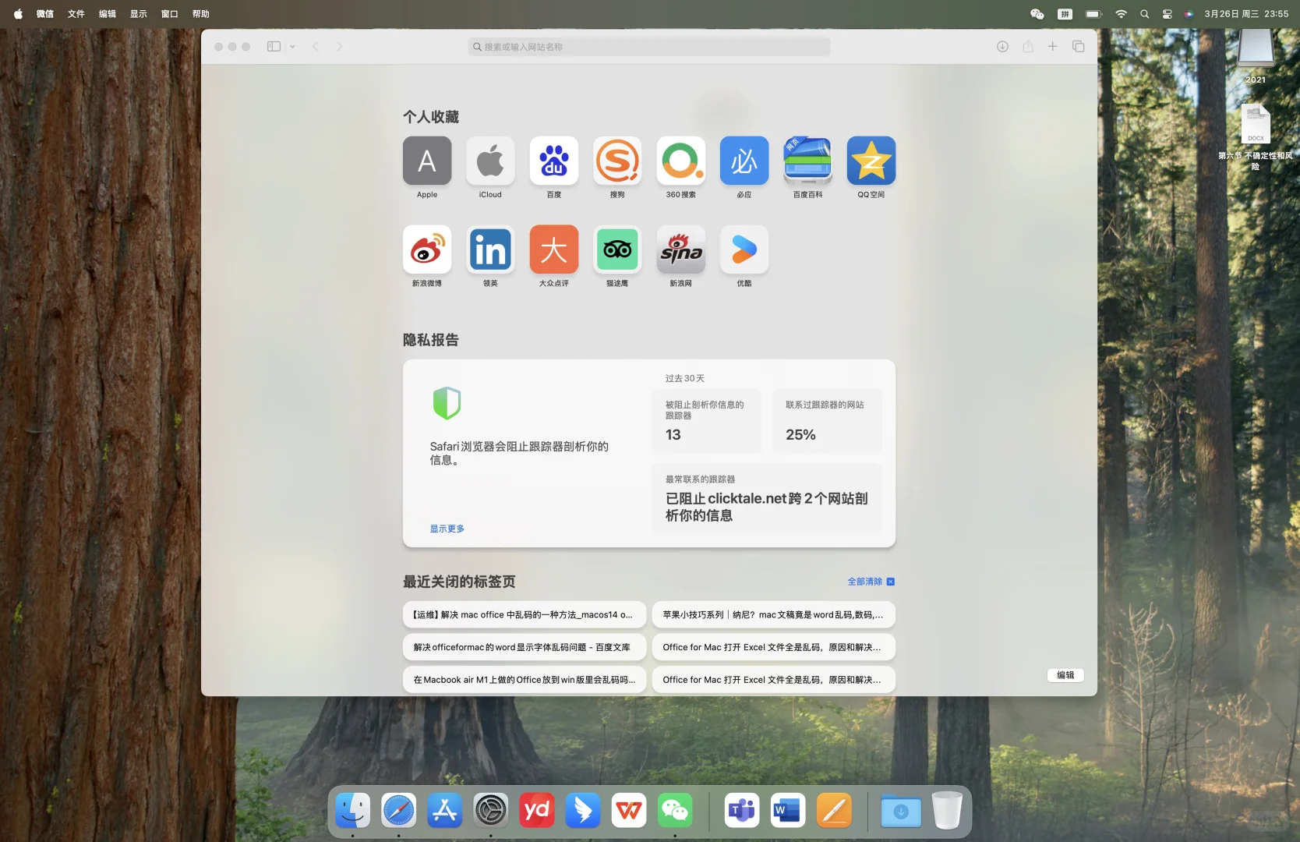The image size is (1300, 842).
Task: Go back with the back arrow
Action: (x=316, y=47)
